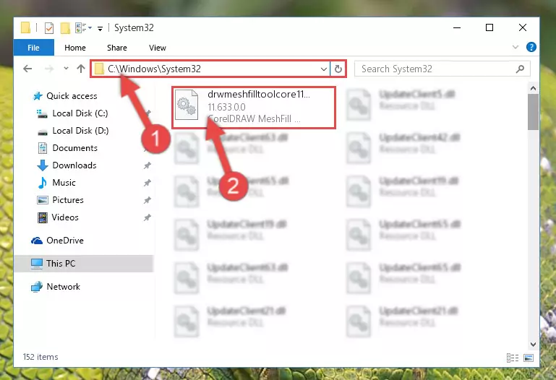Image resolution: width=556 pixels, height=380 pixels.
Task: Click the Music note icon
Action: coord(43,183)
